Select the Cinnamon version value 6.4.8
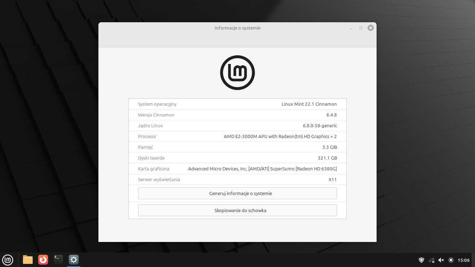Screen dimensions: 475x267 coord(331,115)
